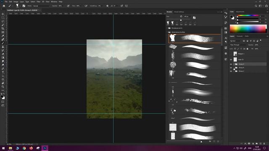Open Windows Start menu
The width and height of the screenshot is (269, 151).
tap(3, 148)
